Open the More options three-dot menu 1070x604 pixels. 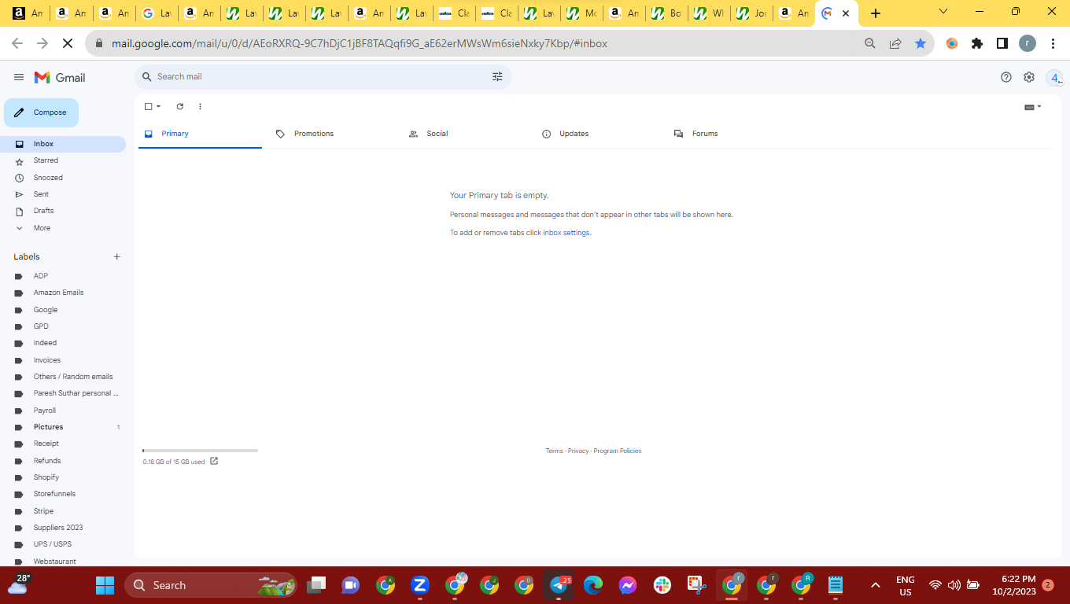pyautogui.click(x=200, y=106)
